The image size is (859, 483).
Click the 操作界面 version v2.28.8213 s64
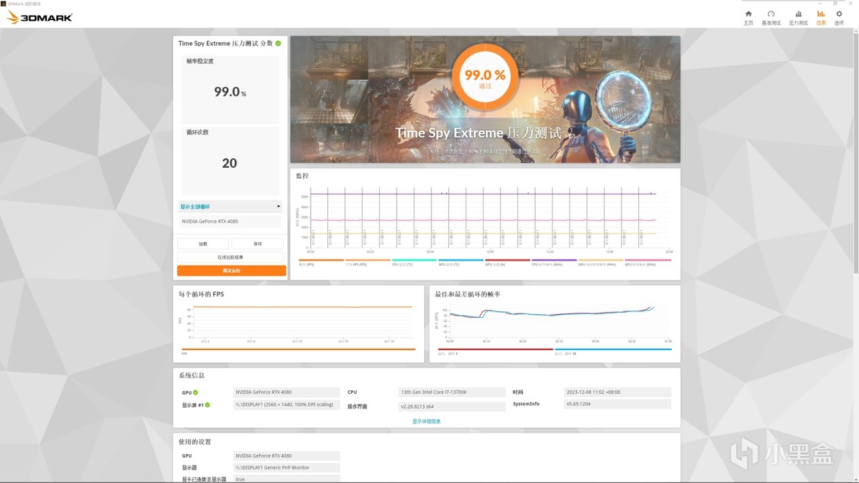(452, 407)
